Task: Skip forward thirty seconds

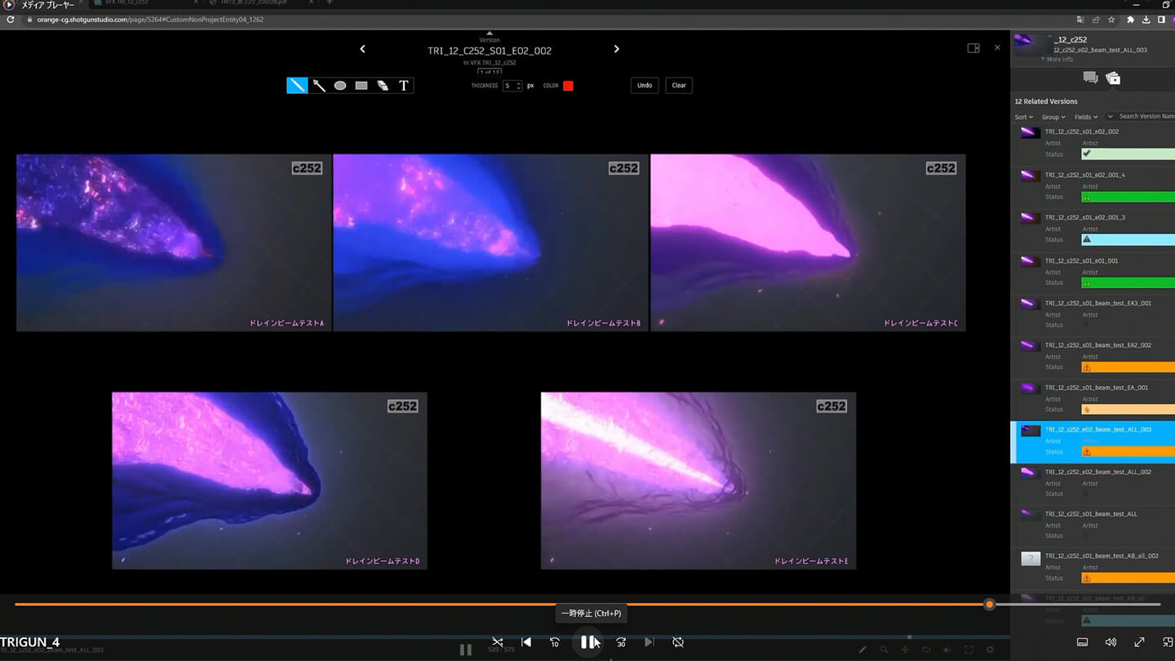Action: [x=621, y=642]
